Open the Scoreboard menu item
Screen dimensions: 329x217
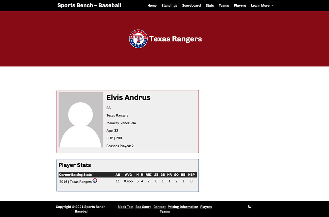click(x=191, y=6)
